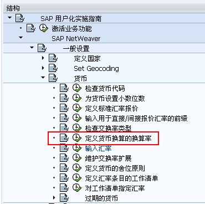Execute activity icon for 维护交换率扩展
Viewport: 205px width, 204px height.
(x=77, y=158)
